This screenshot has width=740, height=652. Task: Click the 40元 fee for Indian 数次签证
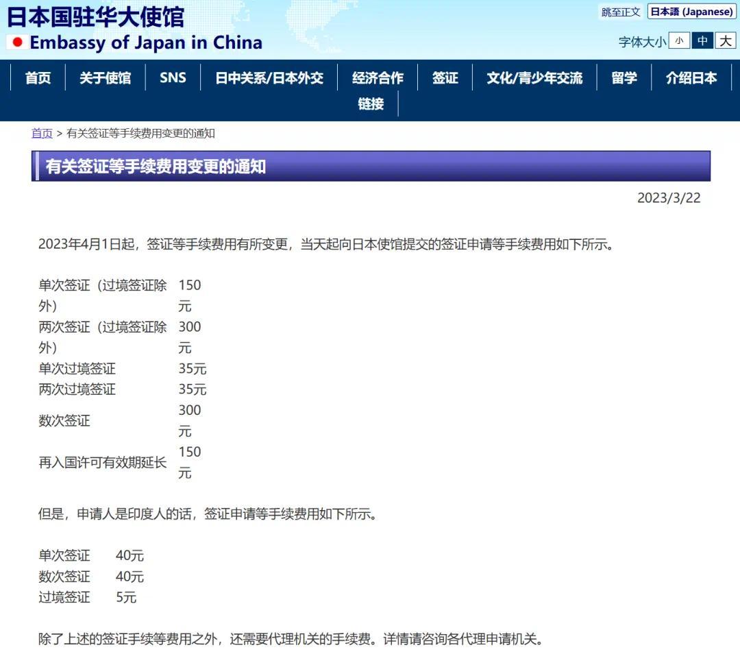click(129, 577)
